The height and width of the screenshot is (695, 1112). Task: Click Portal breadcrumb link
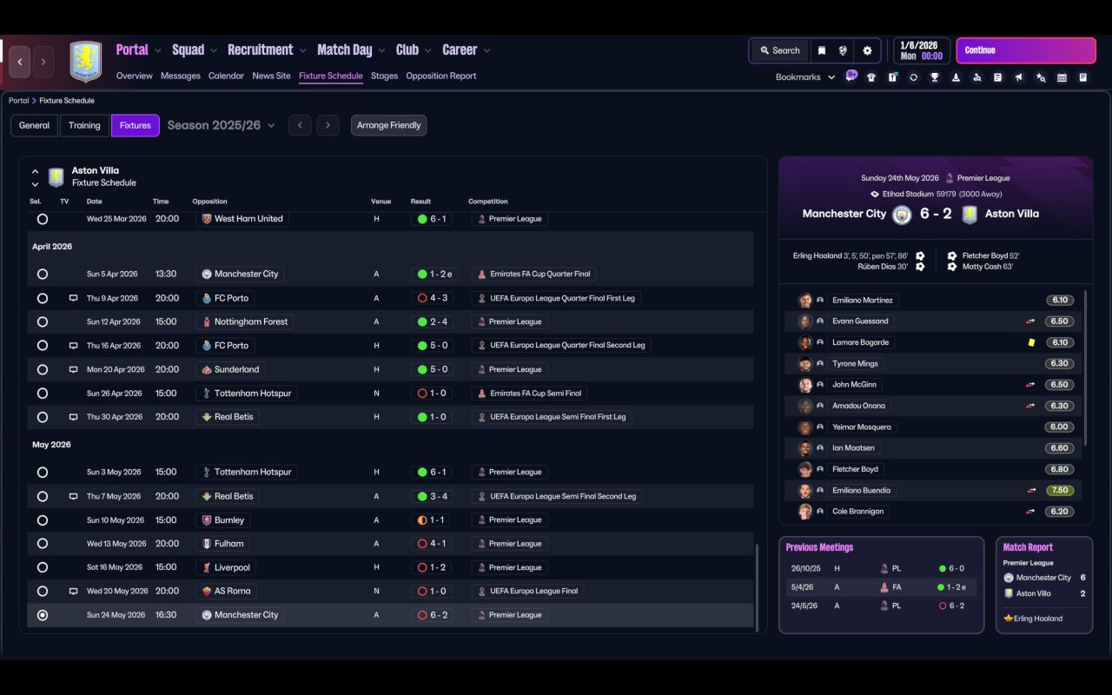click(x=18, y=101)
